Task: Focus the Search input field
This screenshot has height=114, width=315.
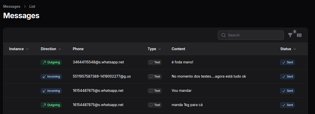Action: [253, 35]
